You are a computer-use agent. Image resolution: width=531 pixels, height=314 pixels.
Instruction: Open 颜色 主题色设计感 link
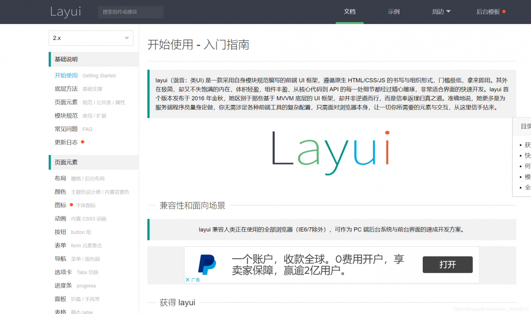[92, 192]
